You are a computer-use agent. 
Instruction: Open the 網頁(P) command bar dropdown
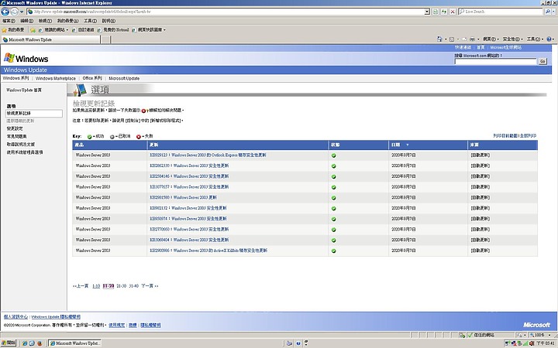[x=491, y=39]
